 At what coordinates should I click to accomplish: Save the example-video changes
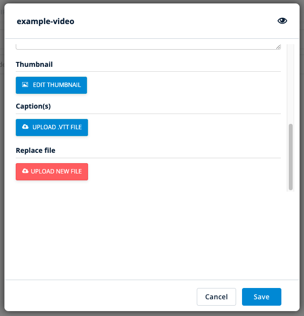point(261,297)
